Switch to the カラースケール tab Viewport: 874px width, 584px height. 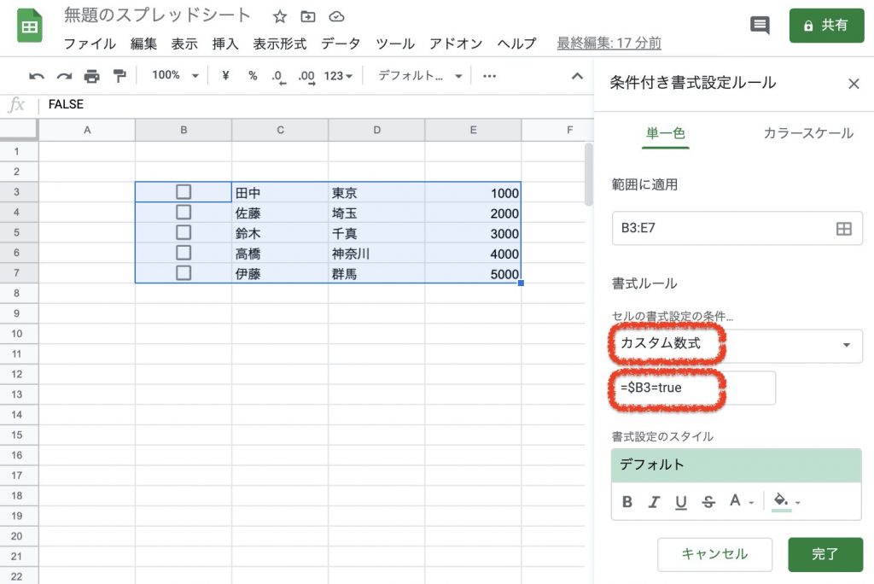click(807, 133)
